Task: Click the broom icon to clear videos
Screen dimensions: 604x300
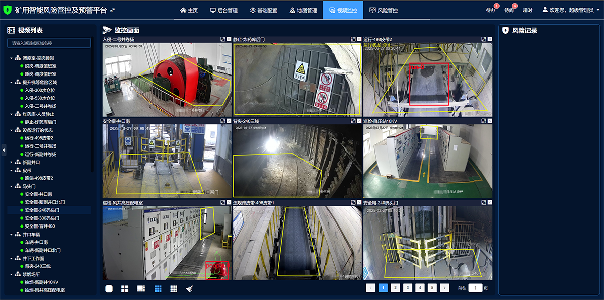Action: coord(190,288)
